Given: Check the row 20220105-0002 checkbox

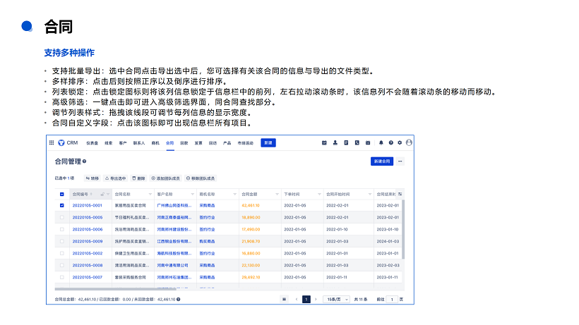Looking at the screenshot, I should point(61,253).
